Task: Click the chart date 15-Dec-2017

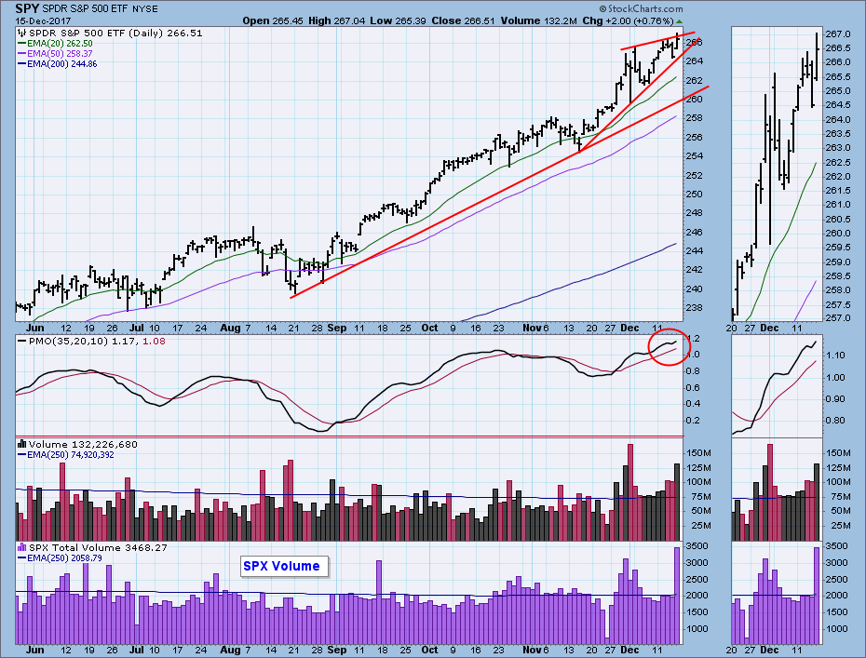Action: (x=41, y=21)
